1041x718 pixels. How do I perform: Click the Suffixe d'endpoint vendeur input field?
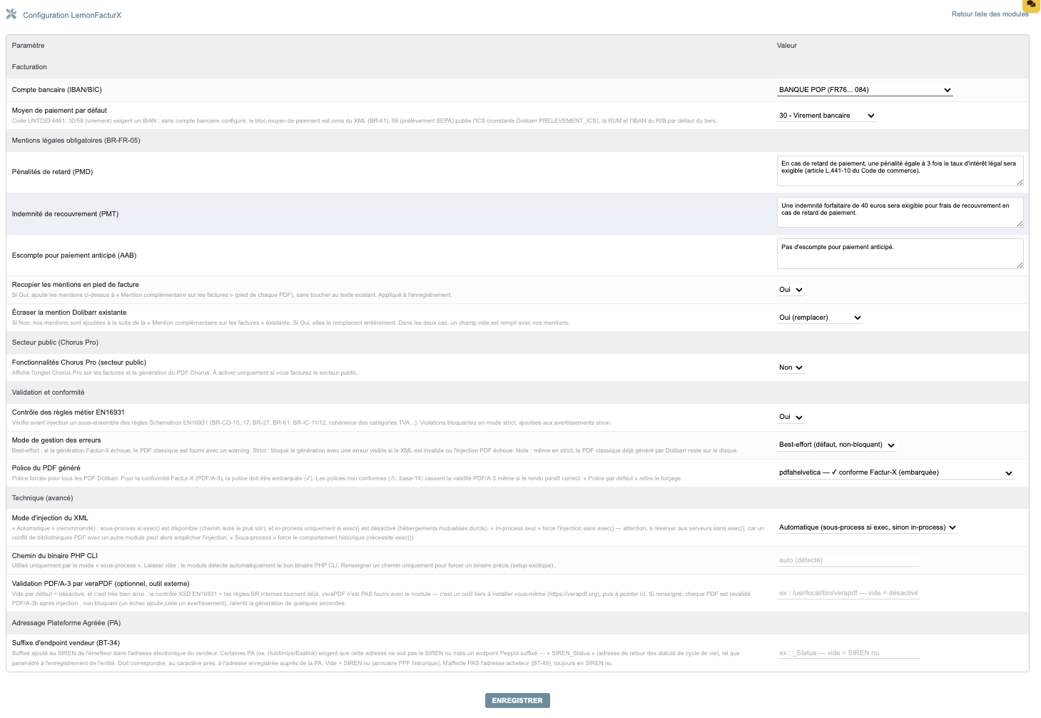click(x=848, y=653)
